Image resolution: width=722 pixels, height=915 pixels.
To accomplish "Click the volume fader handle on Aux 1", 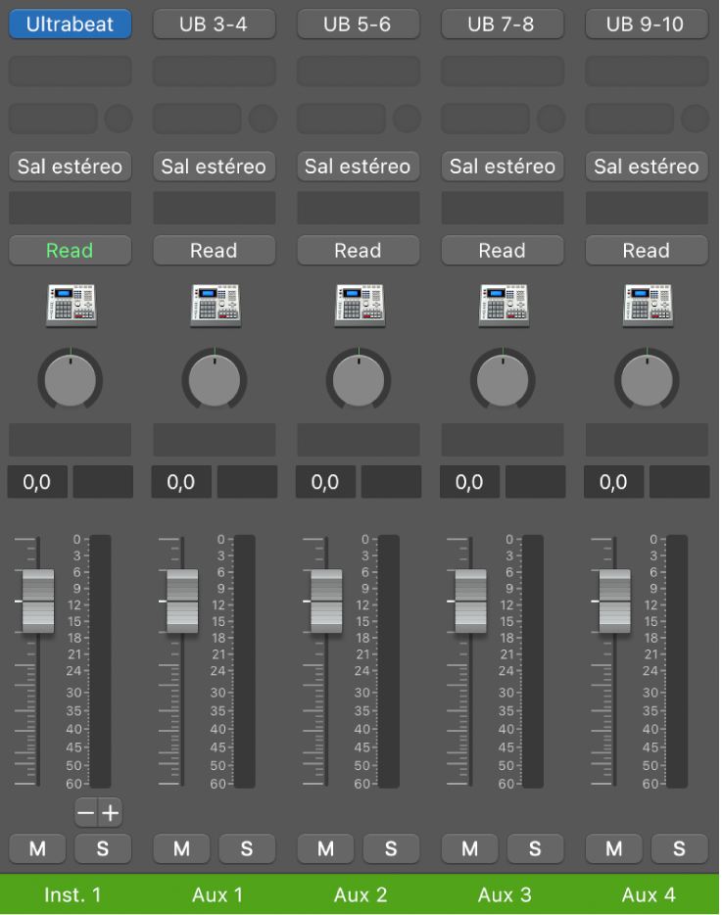I will (x=182, y=602).
